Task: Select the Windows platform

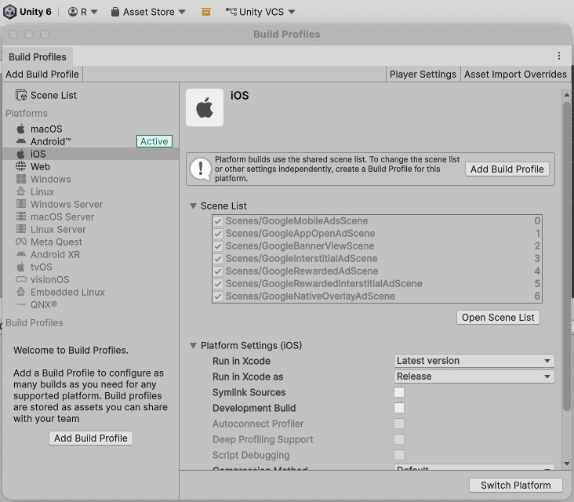Action: 90,179
